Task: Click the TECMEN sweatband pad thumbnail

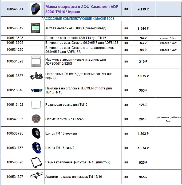Action: coord(37,90)
